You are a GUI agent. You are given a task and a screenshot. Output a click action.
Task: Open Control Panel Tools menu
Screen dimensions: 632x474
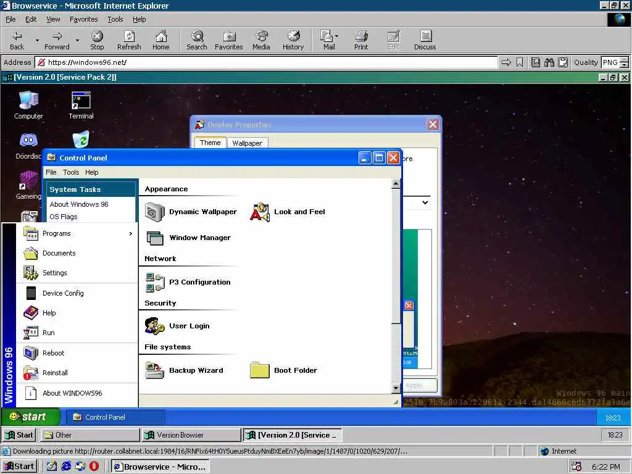(x=71, y=172)
